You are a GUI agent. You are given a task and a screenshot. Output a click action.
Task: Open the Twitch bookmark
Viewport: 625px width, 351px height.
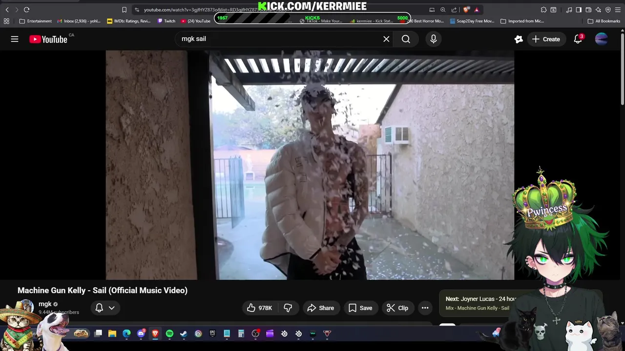(x=167, y=21)
